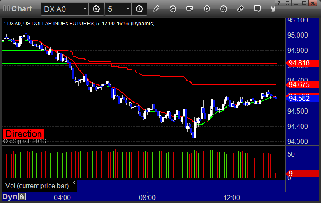Click the Chart title grip handle
This screenshot has height=203, width=321.
[x=6, y=8]
